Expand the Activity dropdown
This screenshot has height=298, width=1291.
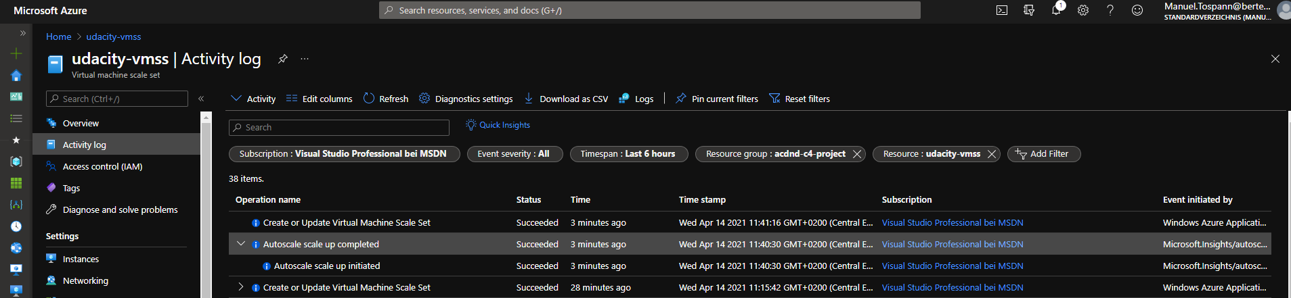point(253,99)
